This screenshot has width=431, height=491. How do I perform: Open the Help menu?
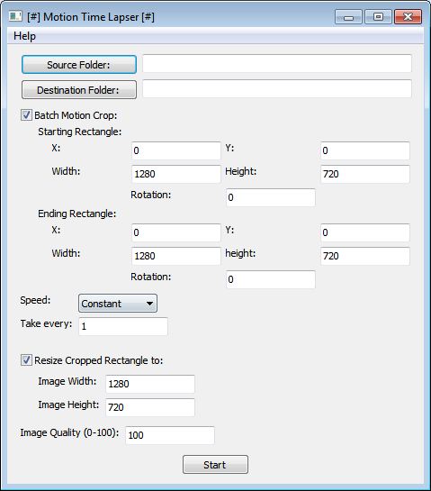[24, 36]
